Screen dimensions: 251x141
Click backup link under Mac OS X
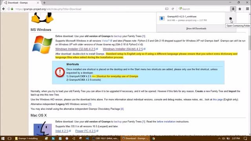(x=118, y=121)
